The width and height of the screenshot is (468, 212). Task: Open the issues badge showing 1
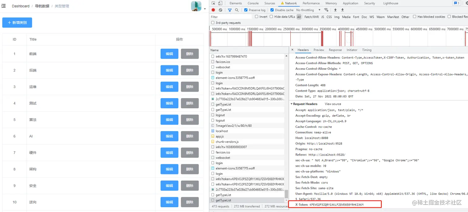coord(456,3)
